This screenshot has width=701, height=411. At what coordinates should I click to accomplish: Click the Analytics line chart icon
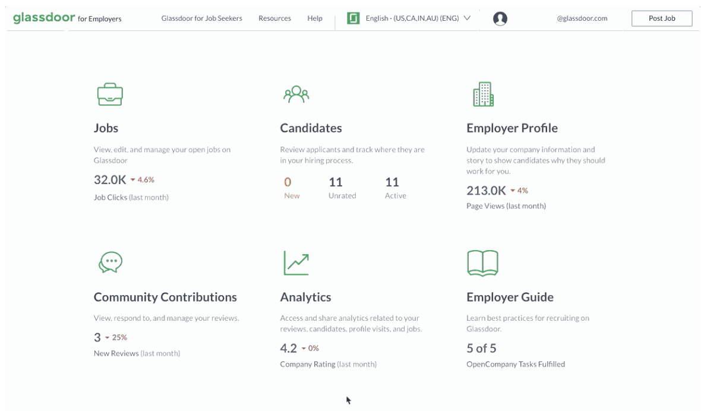click(296, 263)
